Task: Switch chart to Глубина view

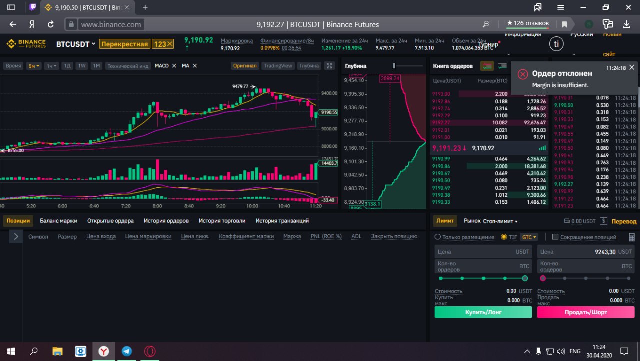Action: coord(309,66)
